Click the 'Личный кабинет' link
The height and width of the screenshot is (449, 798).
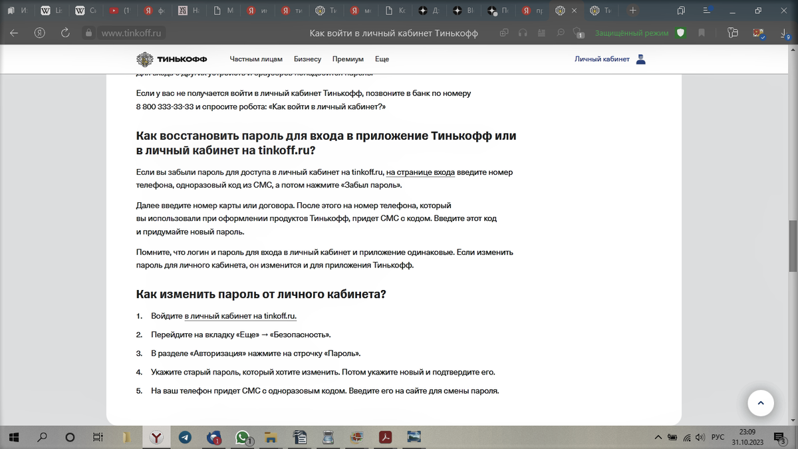602,59
